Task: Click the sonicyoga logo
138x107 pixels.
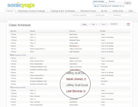Action: (x=21, y=5)
